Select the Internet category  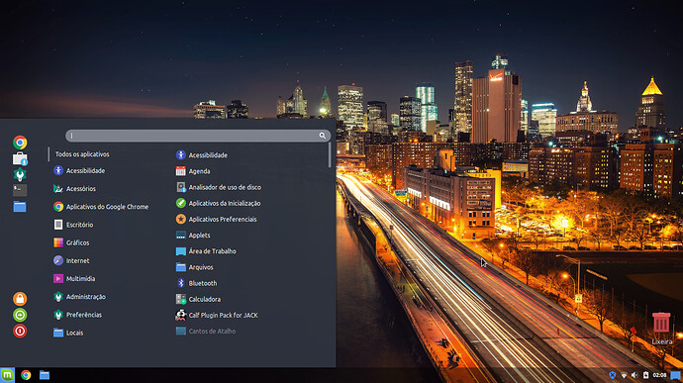pos(71,260)
